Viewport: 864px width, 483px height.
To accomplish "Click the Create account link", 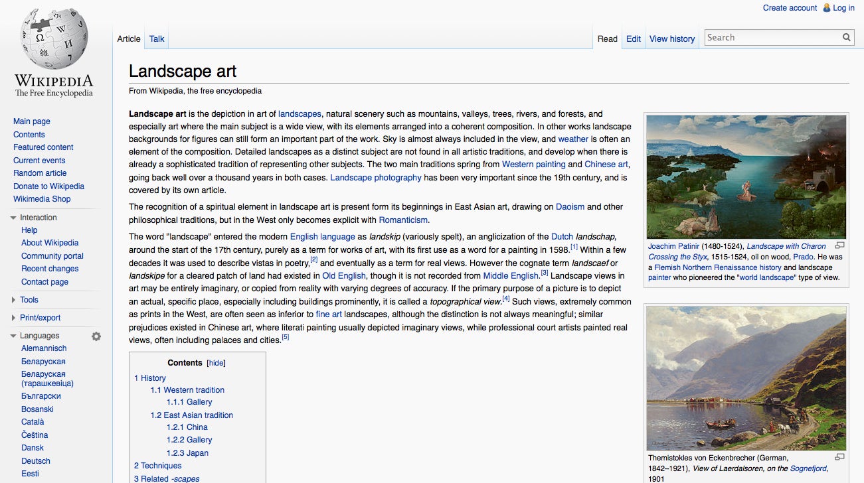I will 790,8.
